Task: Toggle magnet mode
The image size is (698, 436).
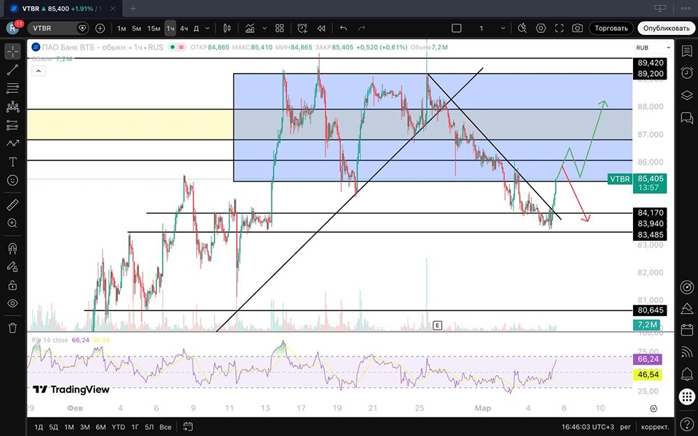Action: (13, 248)
